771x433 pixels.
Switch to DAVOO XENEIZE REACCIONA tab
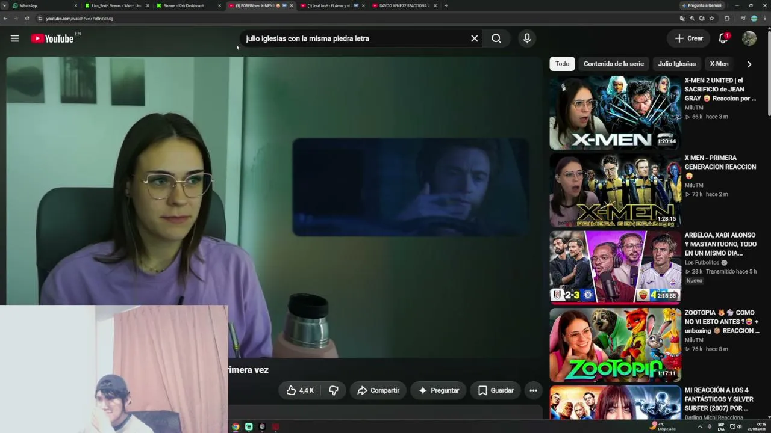coord(405,5)
